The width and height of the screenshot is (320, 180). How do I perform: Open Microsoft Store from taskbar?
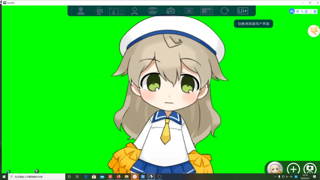pyautogui.click(x=94, y=177)
